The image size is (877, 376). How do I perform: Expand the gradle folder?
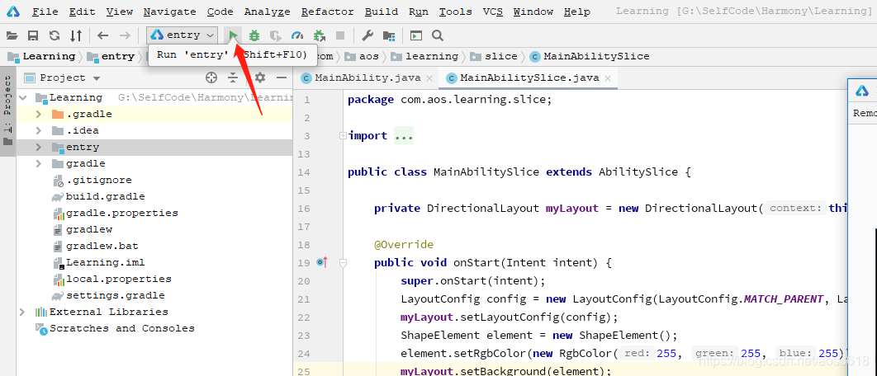tap(39, 164)
